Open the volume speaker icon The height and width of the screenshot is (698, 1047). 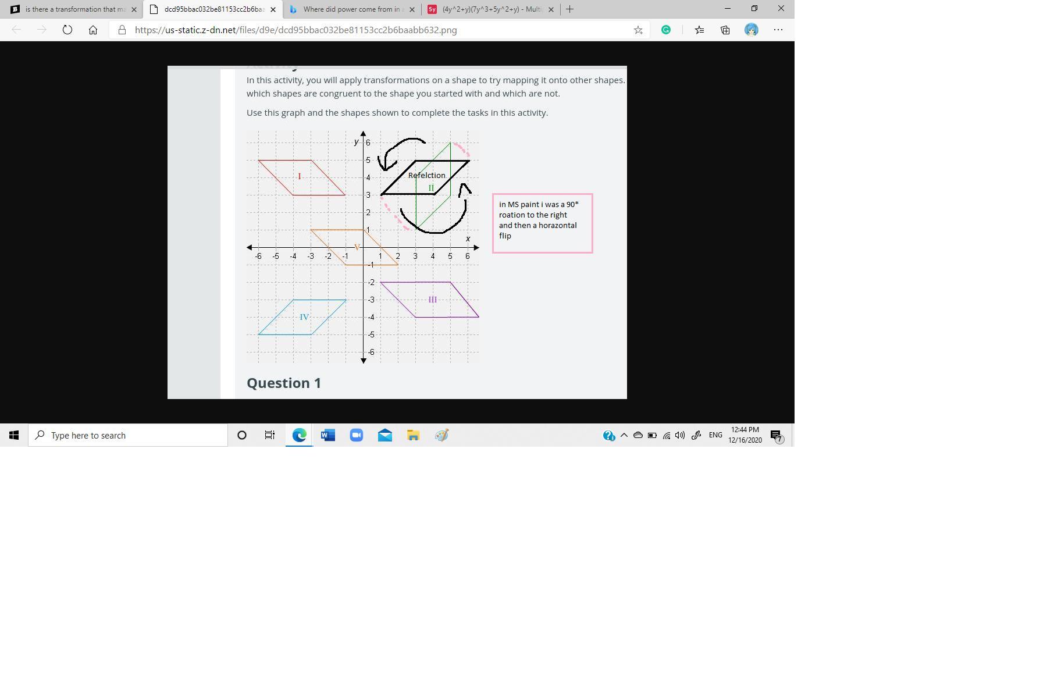[680, 435]
